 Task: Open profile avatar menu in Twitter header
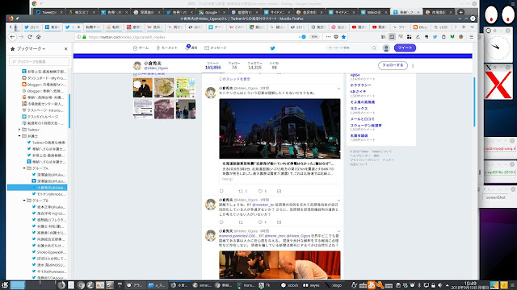coord(386,48)
